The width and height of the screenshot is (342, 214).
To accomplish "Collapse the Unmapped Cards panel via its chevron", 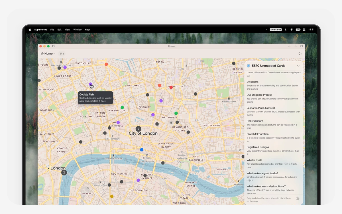I will 298,66.
